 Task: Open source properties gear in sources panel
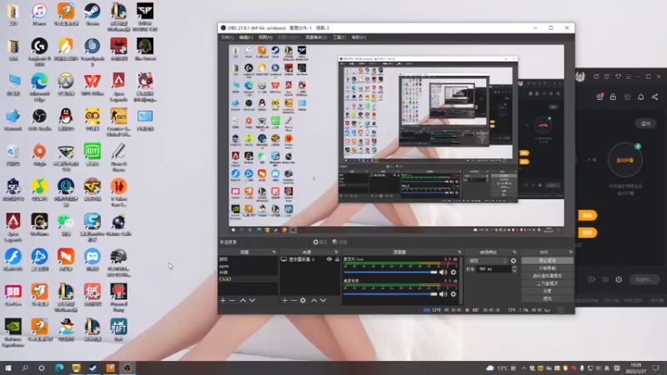tap(303, 300)
